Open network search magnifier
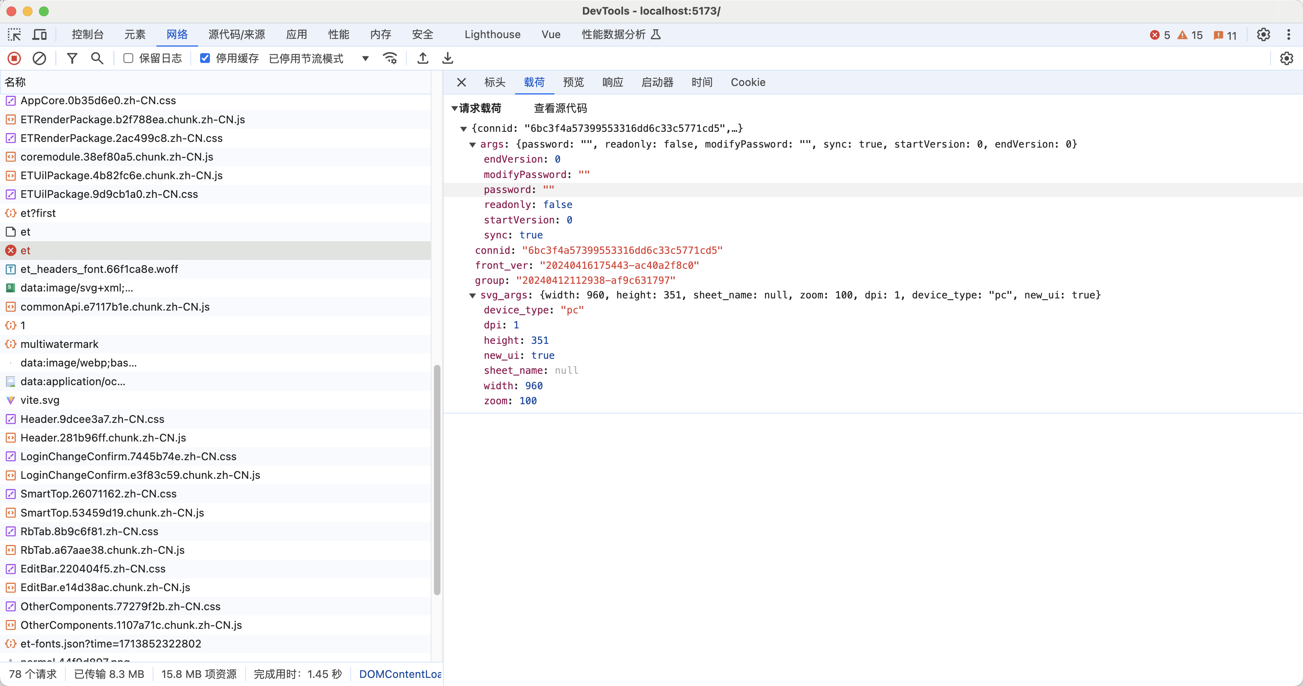This screenshot has height=686, width=1303. (97, 59)
